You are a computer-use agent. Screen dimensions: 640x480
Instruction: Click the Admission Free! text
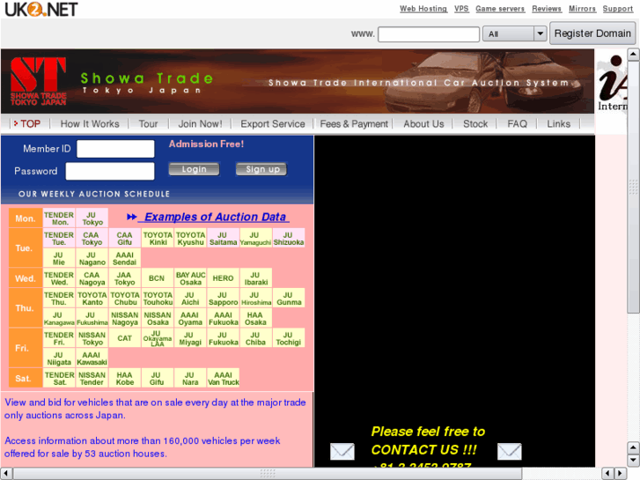pos(206,144)
